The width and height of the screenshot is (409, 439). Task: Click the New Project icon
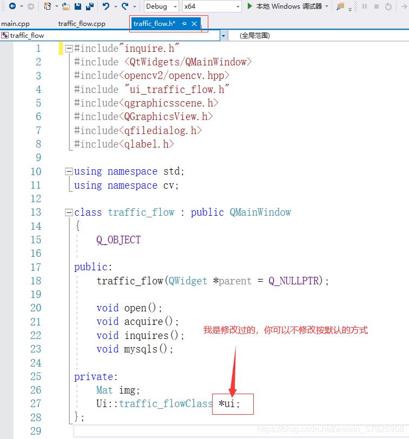pyautogui.click(x=48, y=6)
